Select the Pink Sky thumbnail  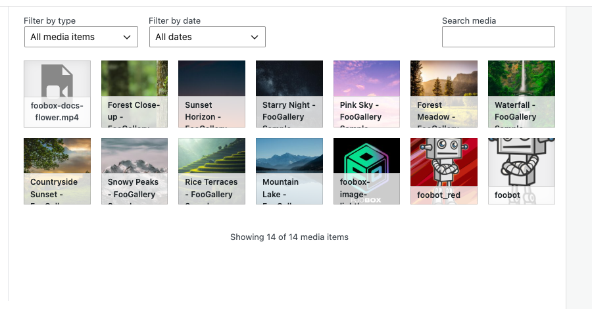366,94
